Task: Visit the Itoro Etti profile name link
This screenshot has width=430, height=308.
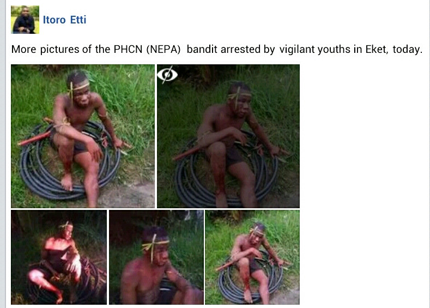Action: (x=64, y=20)
